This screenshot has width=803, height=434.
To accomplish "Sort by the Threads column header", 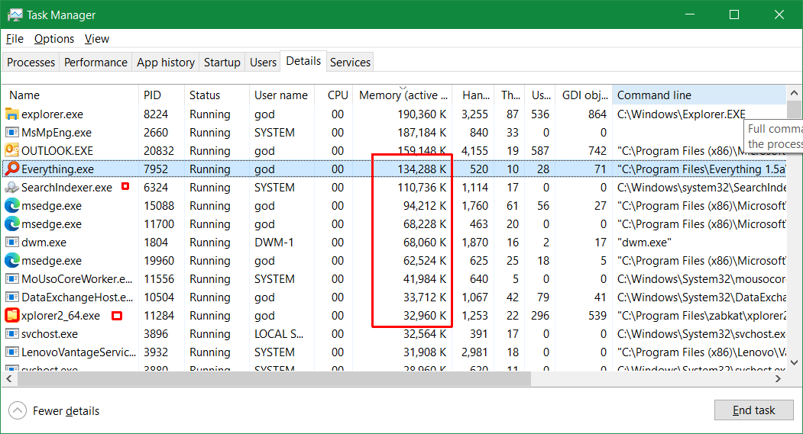I will point(510,95).
